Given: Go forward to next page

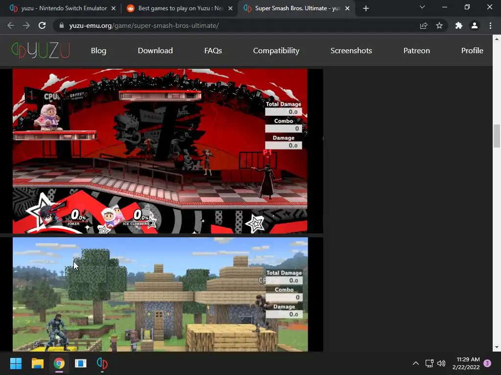Looking at the screenshot, I should (26, 25).
